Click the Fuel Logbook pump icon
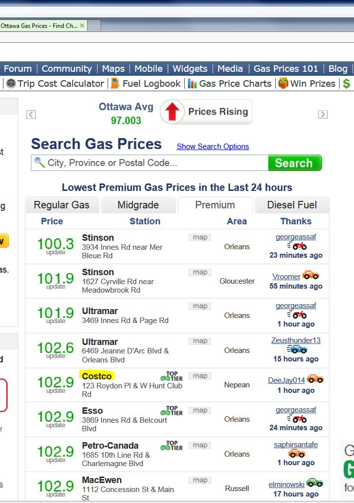Viewport: 354px width, 503px height. pyautogui.click(x=115, y=84)
